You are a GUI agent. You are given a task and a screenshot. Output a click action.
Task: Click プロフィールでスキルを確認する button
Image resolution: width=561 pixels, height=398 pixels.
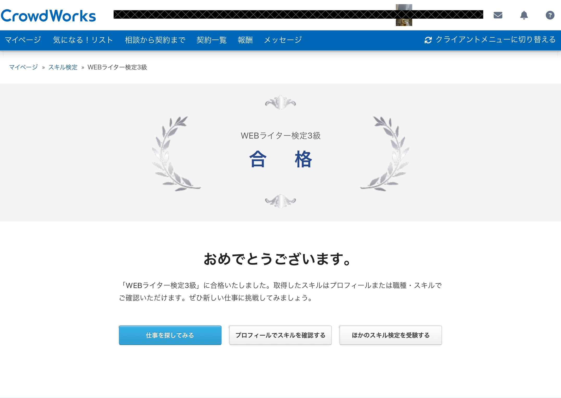(x=280, y=335)
